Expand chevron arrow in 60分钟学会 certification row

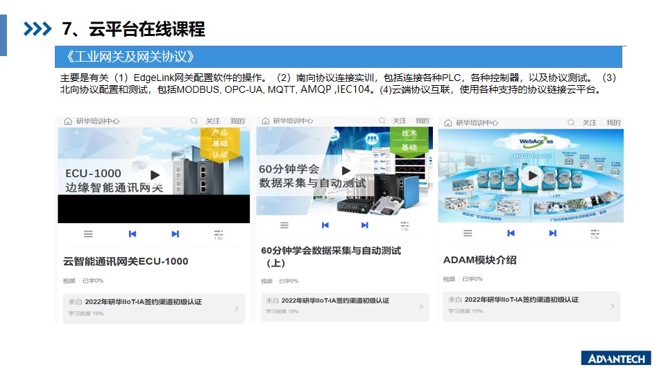[421, 307]
